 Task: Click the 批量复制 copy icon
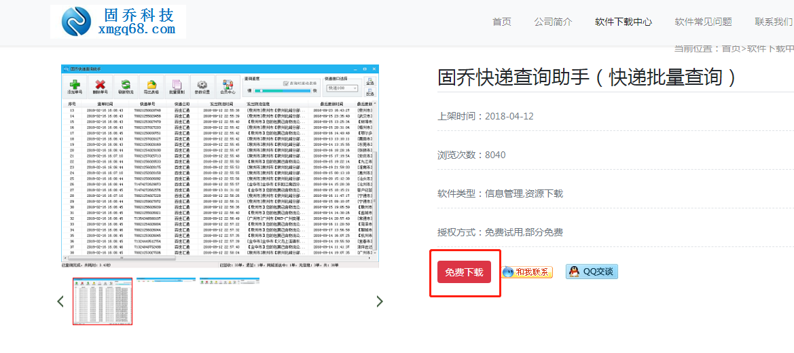176,86
